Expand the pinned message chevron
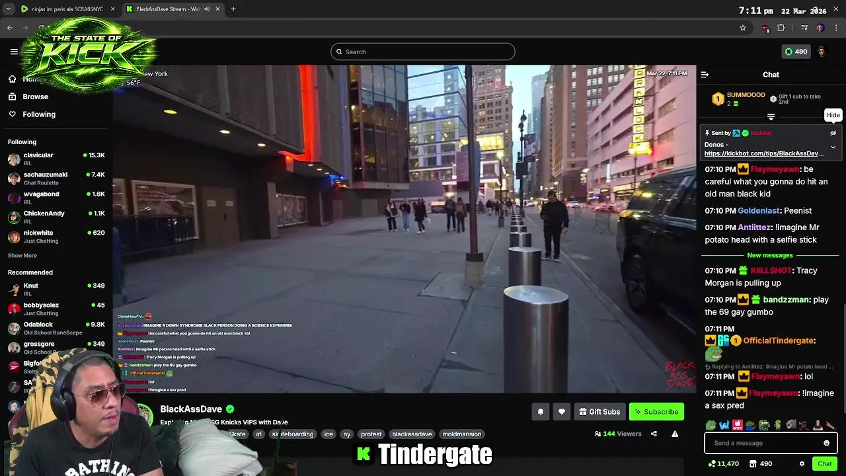The width and height of the screenshot is (846, 476). click(x=833, y=147)
